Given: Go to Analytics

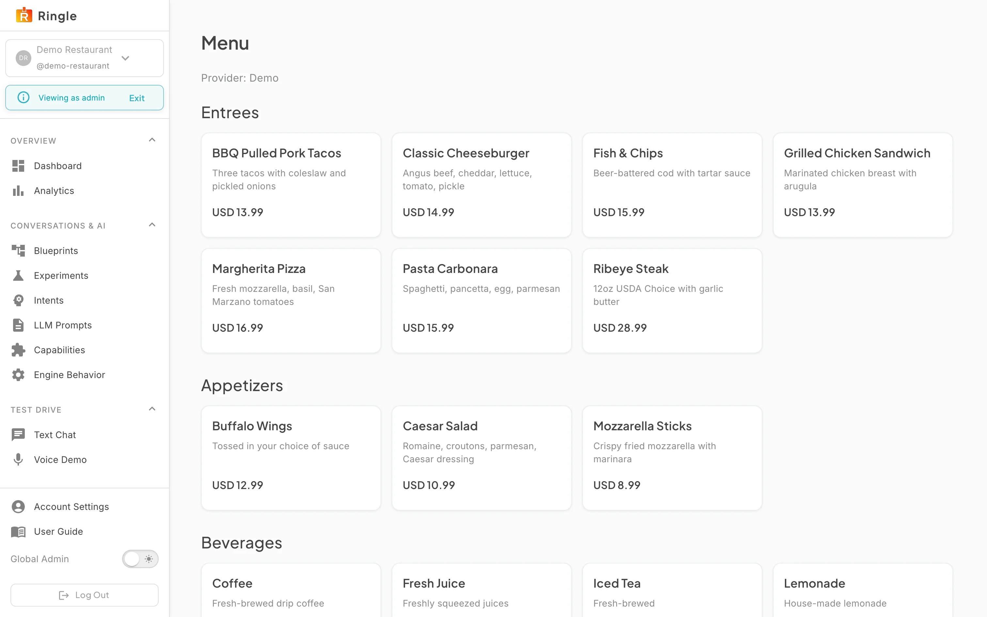Looking at the screenshot, I should click(85, 191).
